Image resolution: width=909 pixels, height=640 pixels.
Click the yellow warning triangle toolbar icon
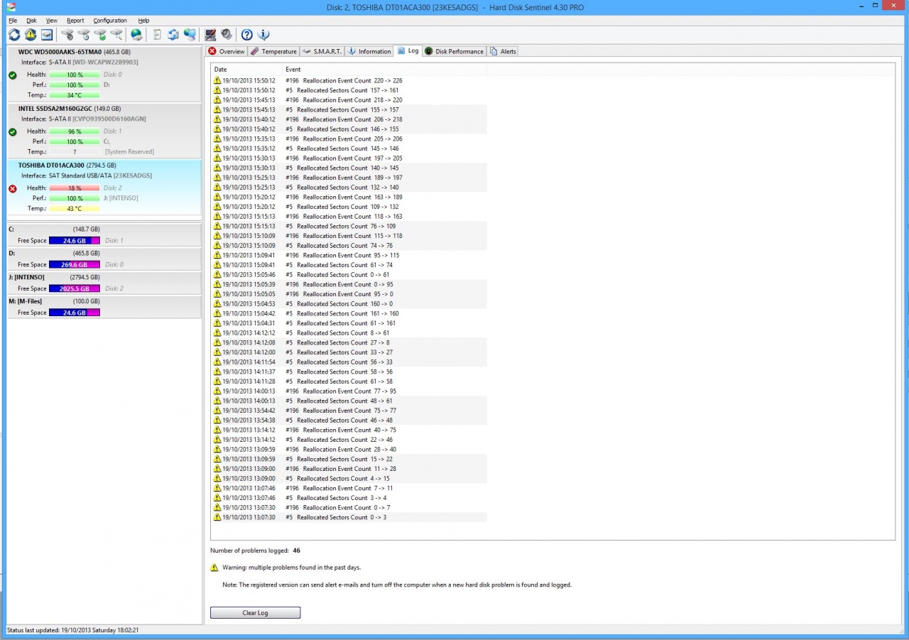point(31,35)
